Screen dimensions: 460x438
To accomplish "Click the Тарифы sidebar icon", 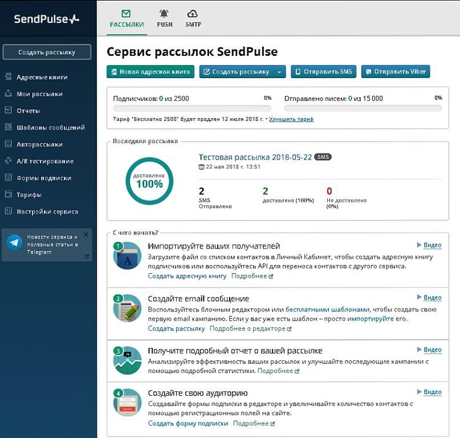I will (x=8, y=194).
